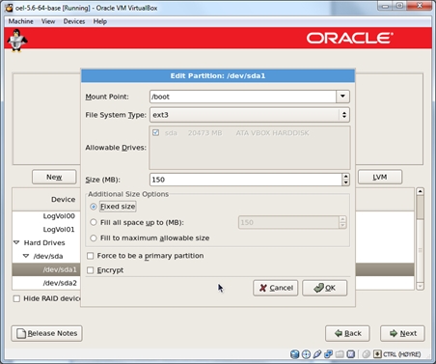Viewport: 436px width, 364px height.
Task: Click scrollbar up arrow of partition list
Action: tap(420, 191)
